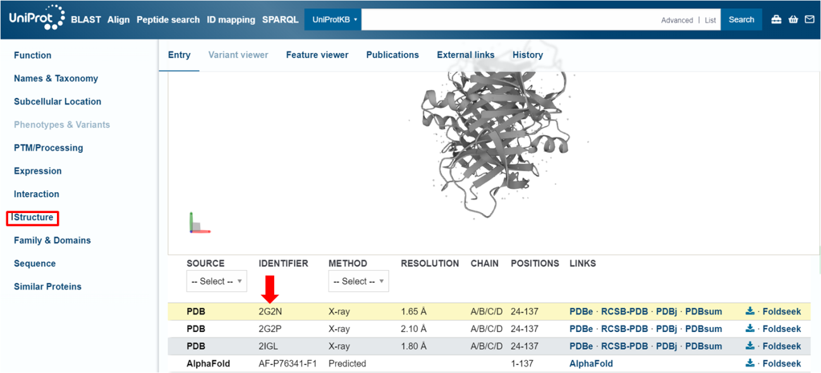
Task: Open Advanced search link
Action: click(677, 20)
